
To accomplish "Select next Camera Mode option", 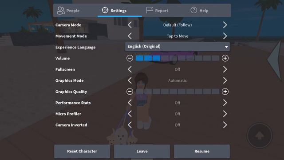I will [225, 25].
